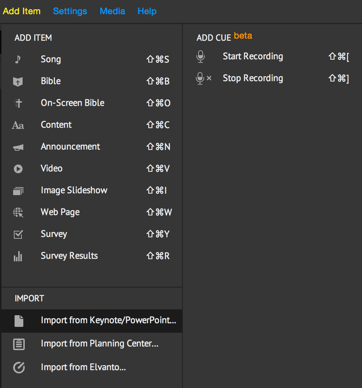Open the Help menu

point(147,11)
